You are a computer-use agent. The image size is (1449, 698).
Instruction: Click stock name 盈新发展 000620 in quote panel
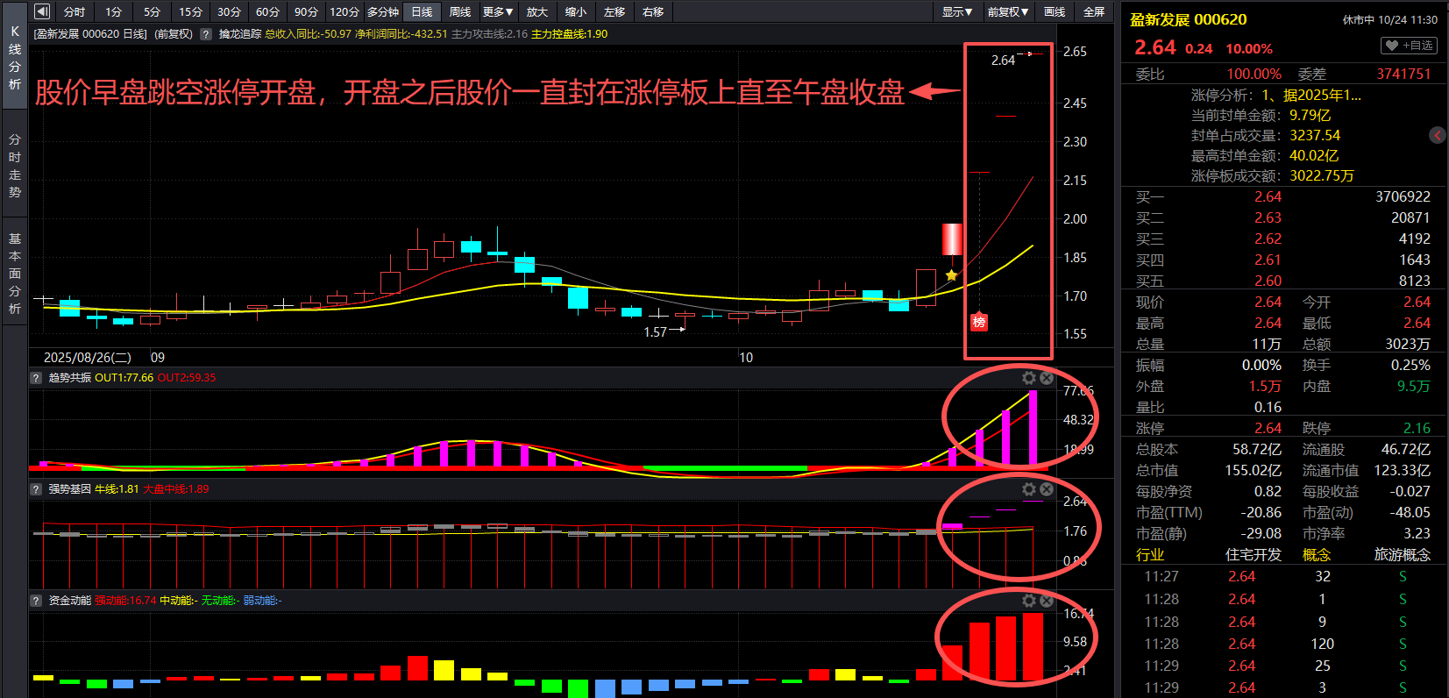coord(1188,19)
